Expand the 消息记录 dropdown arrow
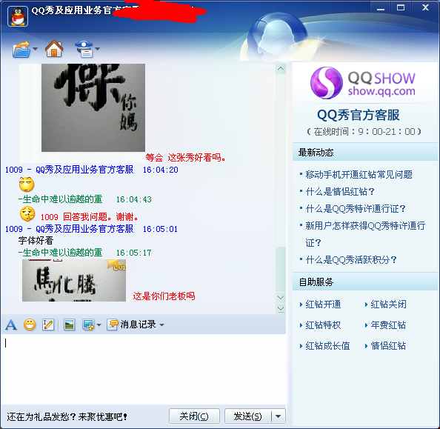Image resolution: width=440 pixels, height=429 pixels. point(162,325)
